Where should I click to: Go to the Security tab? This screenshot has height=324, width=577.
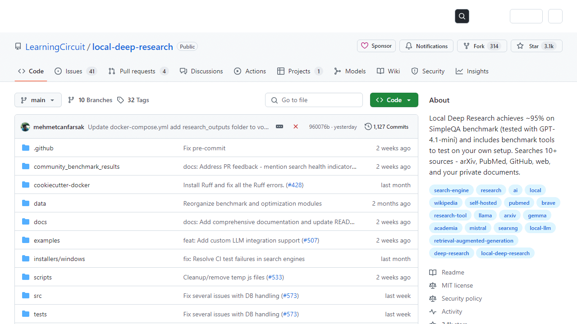[x=428, y=71]
